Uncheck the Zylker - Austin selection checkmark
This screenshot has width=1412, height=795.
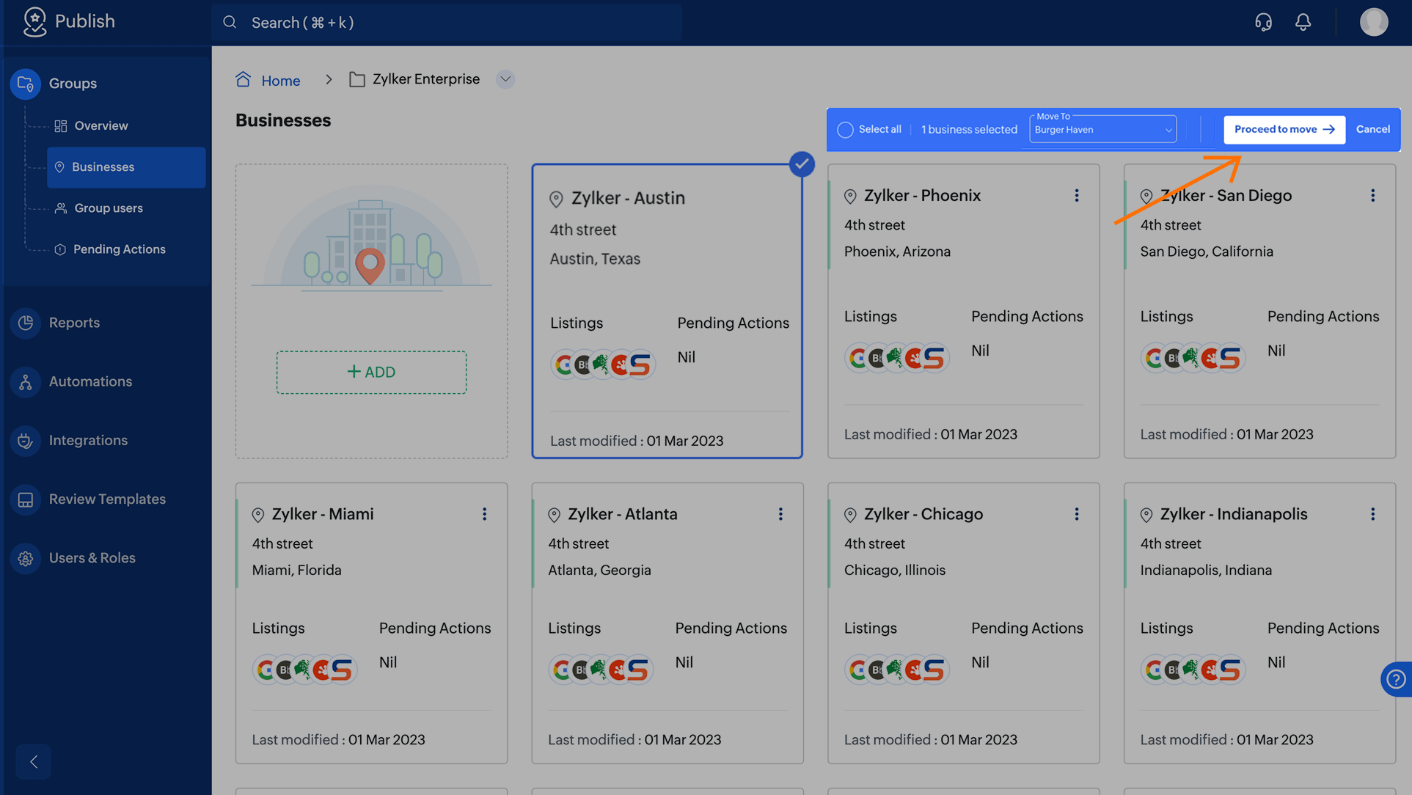802,164
